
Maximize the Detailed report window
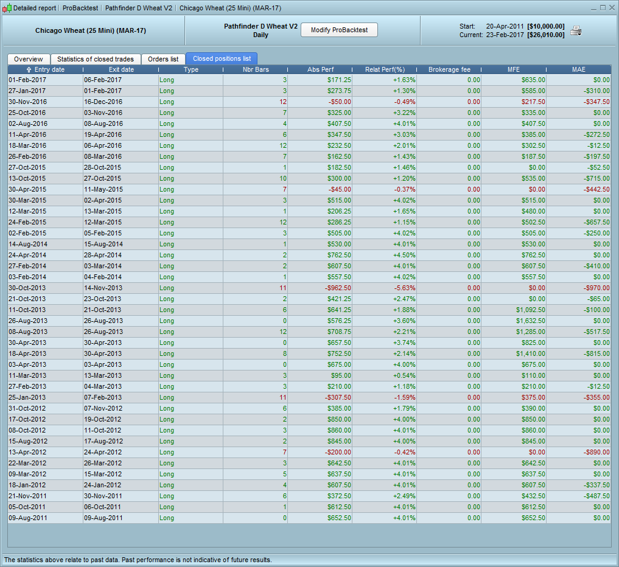point(603,8)
